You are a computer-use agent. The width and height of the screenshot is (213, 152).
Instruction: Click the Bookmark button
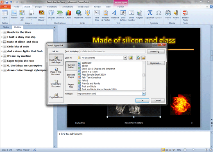(156, 63)
